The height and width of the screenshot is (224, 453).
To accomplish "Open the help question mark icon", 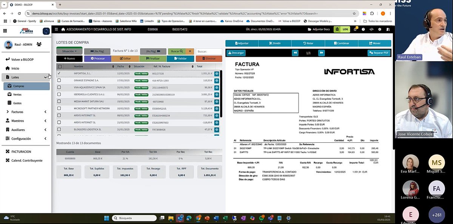I will pos(363,29).
